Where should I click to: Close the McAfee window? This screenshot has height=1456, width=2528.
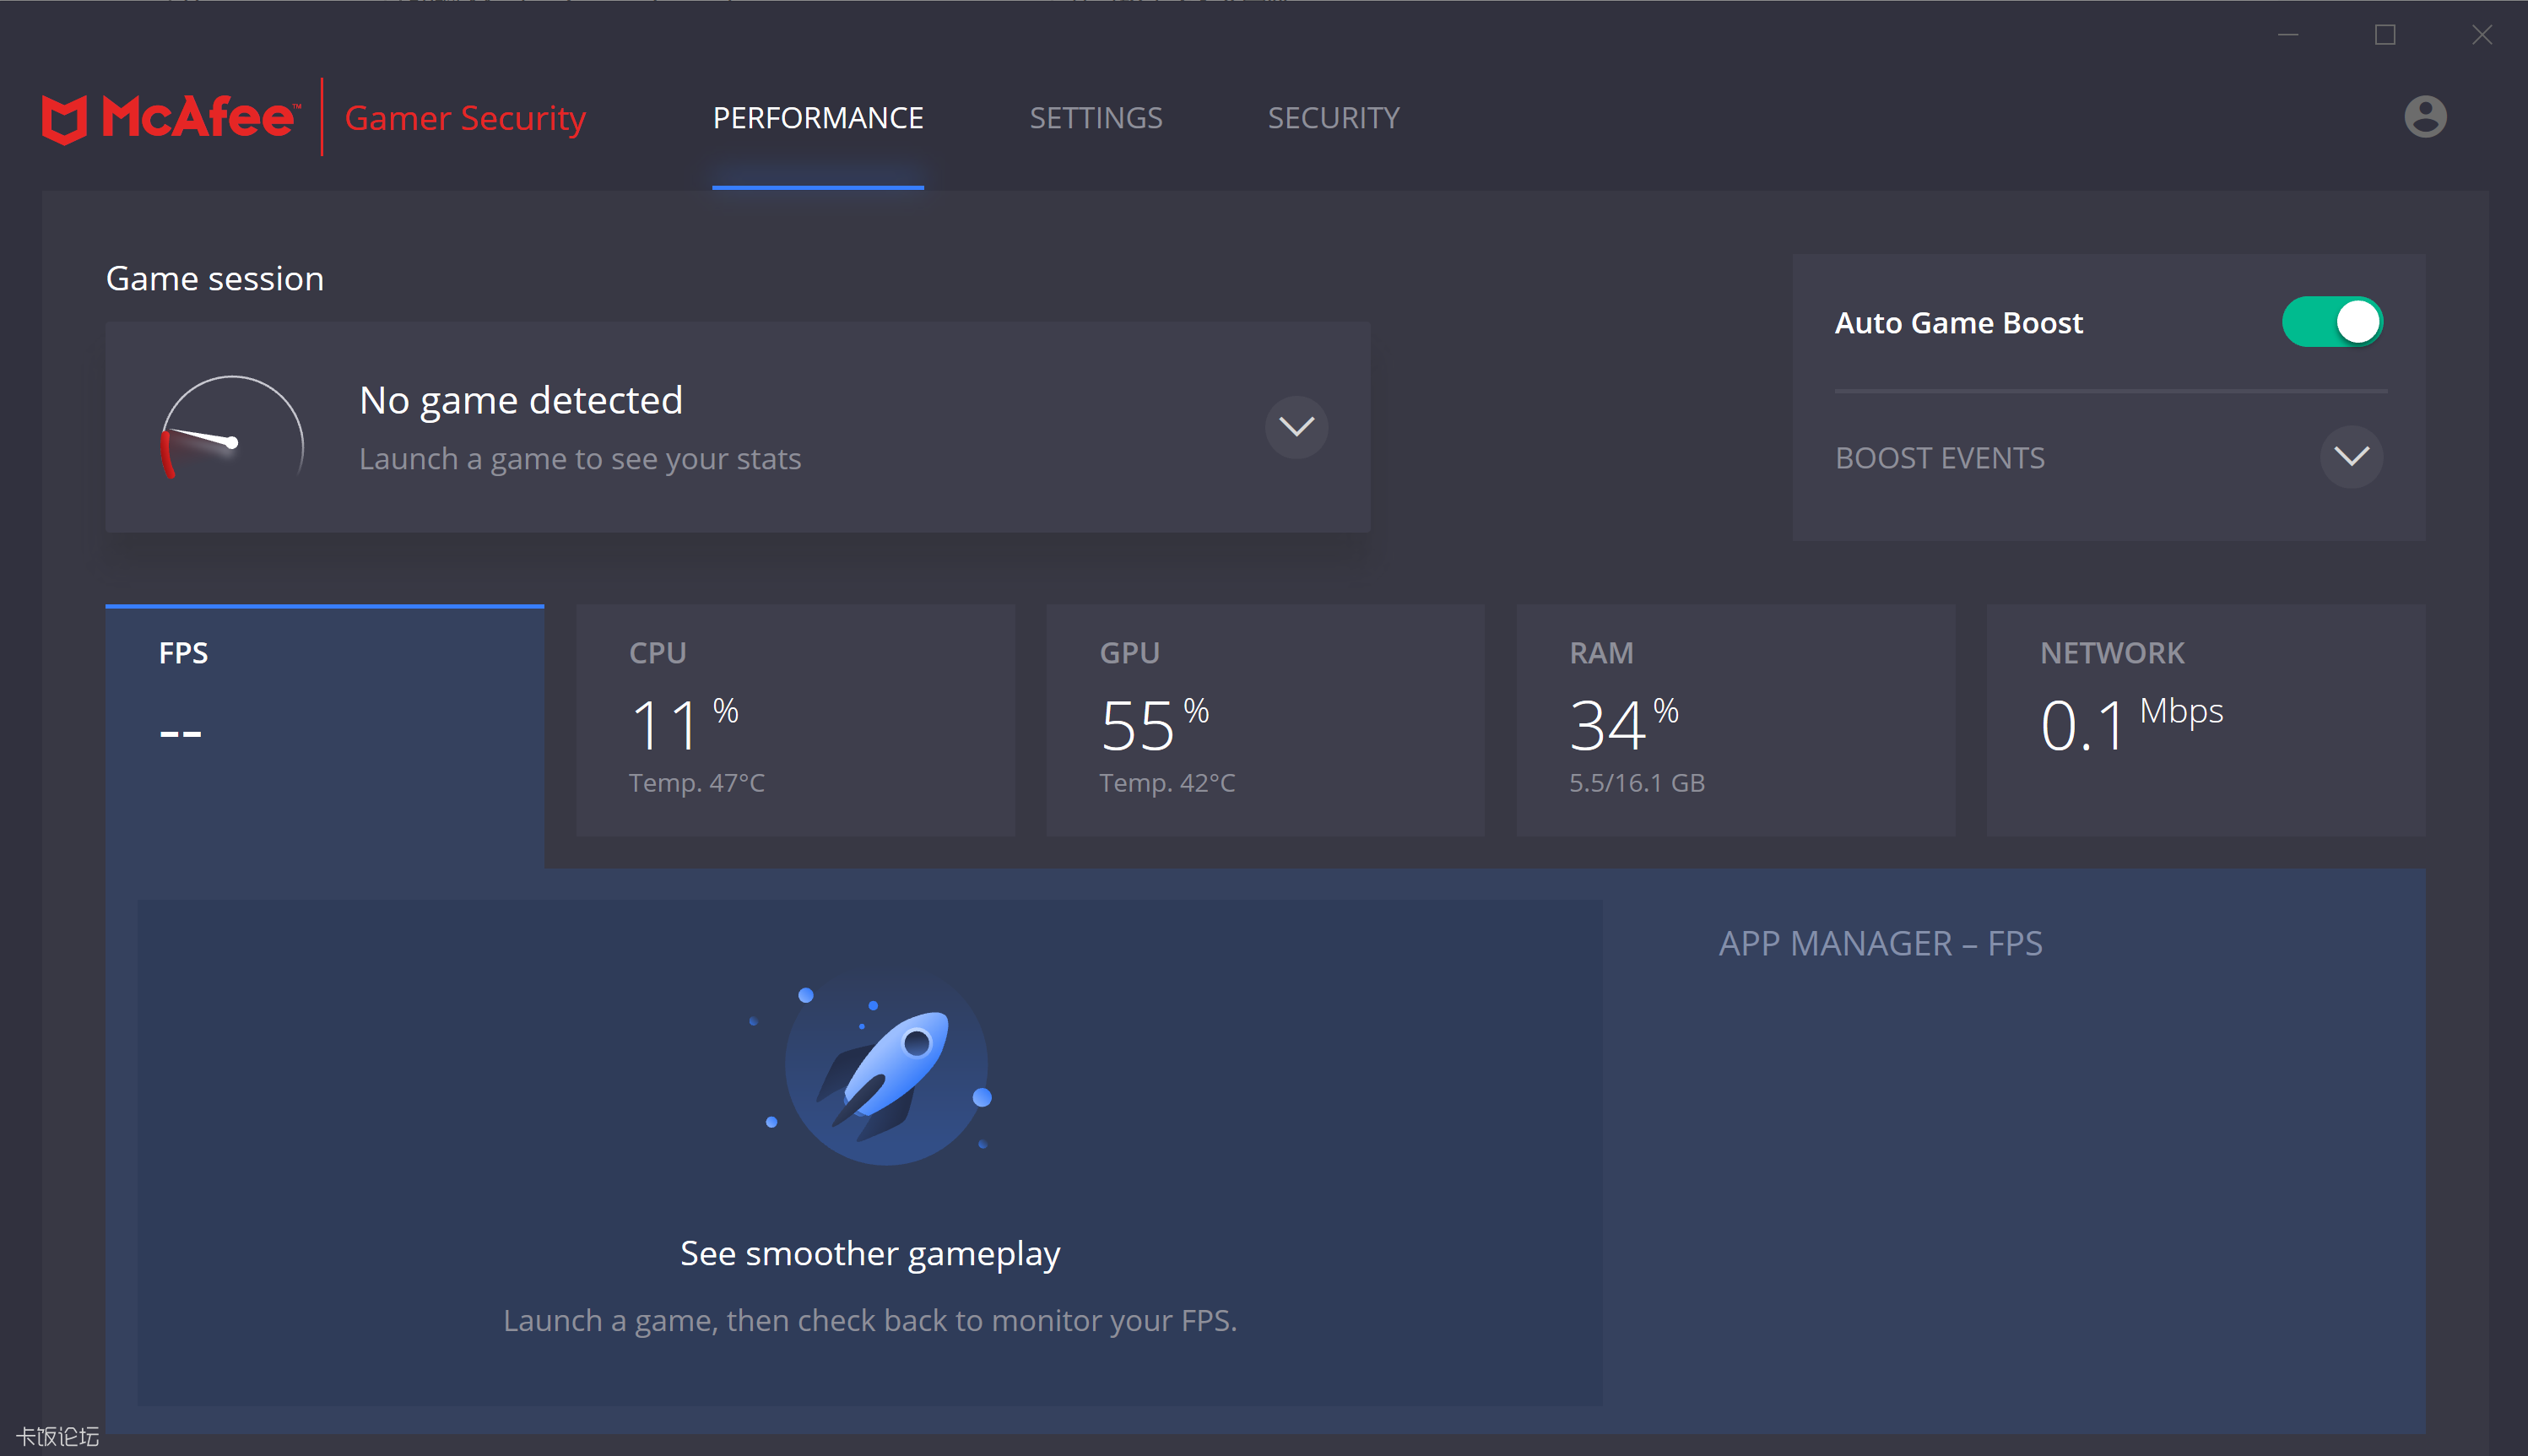tap(2481, 35)
